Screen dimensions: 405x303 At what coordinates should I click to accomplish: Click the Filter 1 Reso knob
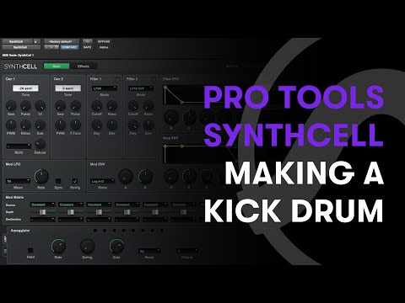112,106
